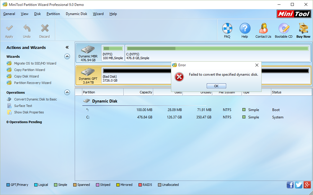The height and width of the screenshot is (195, 313).
Task: Open the Partition menu
Action: point(53,14)
